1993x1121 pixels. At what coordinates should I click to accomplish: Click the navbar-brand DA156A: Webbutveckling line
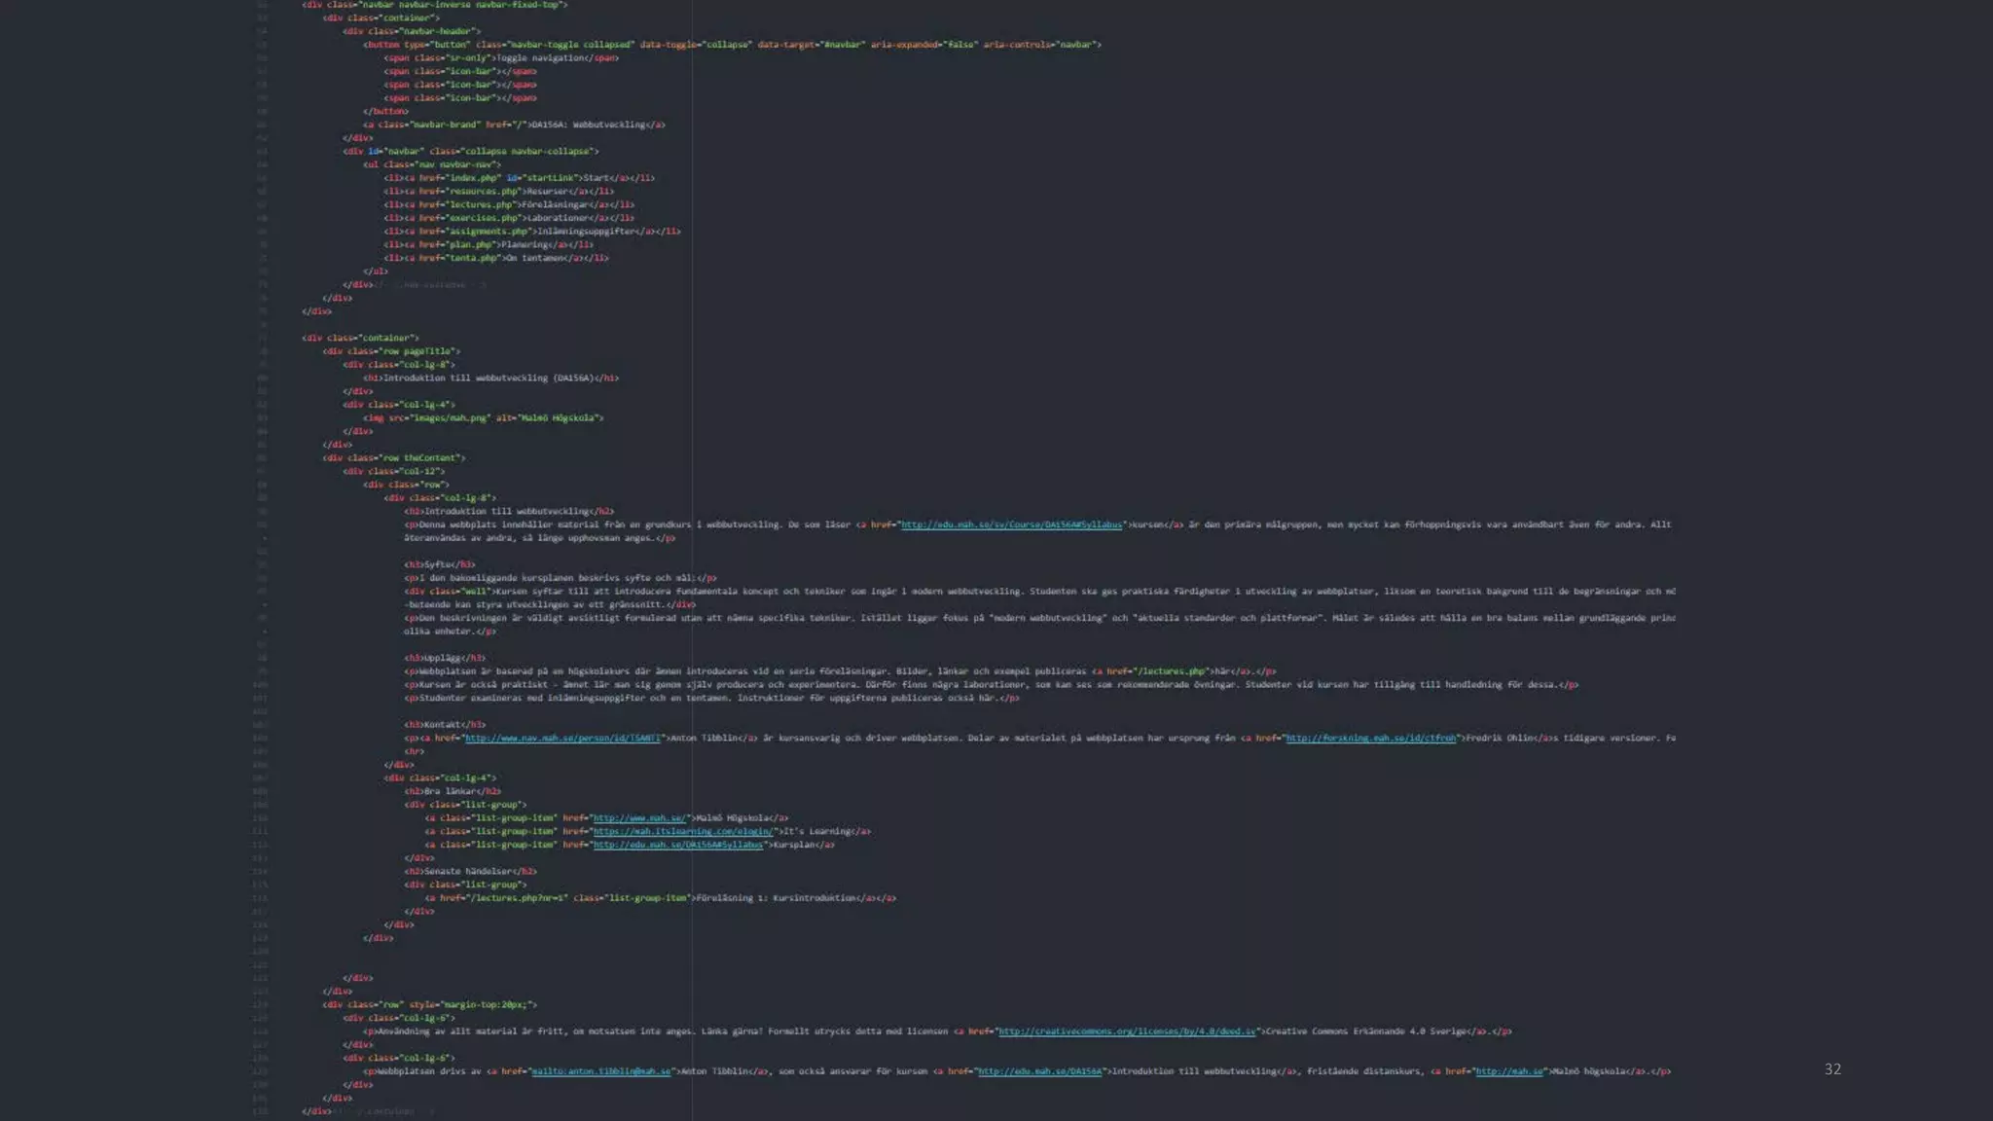point(514,125)
